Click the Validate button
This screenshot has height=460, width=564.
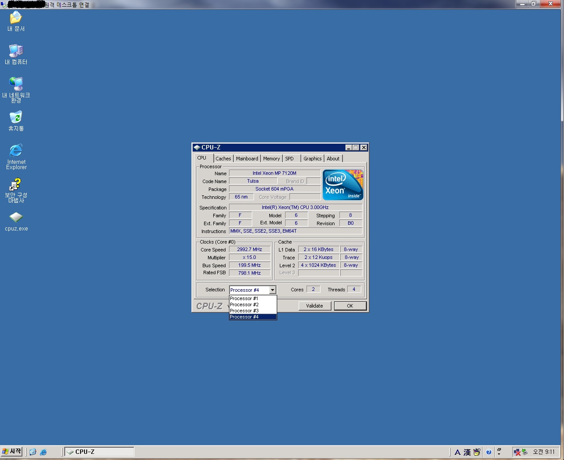[315, 306]
